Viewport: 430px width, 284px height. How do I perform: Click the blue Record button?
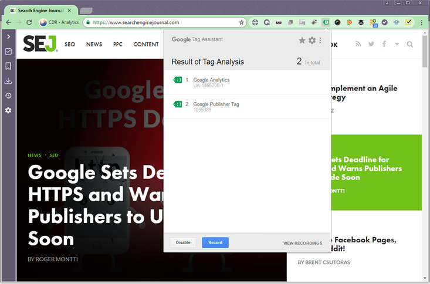(x=215, y=242)
